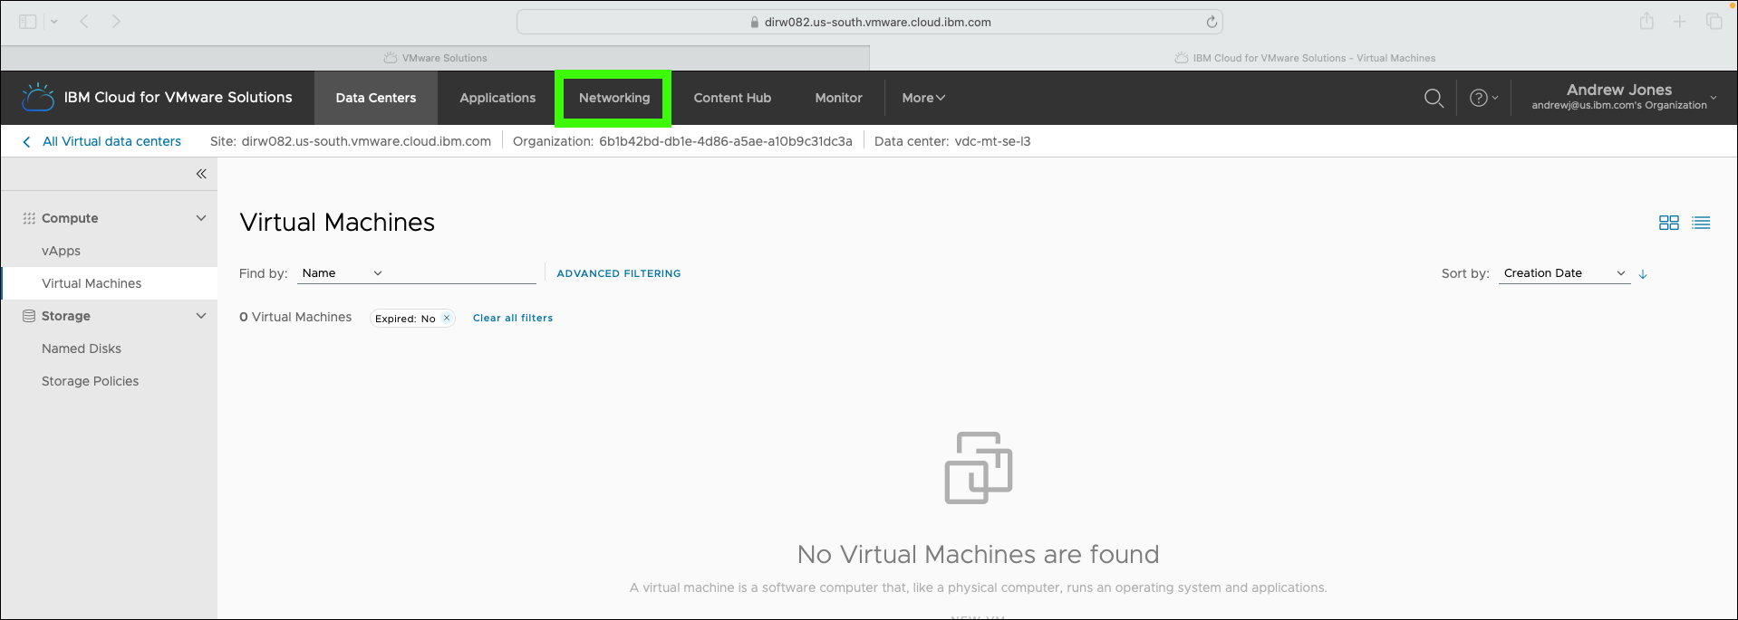1738x620 pixels.
Task: Click the empty-state virtual machines icon
Action: [979, 467]
